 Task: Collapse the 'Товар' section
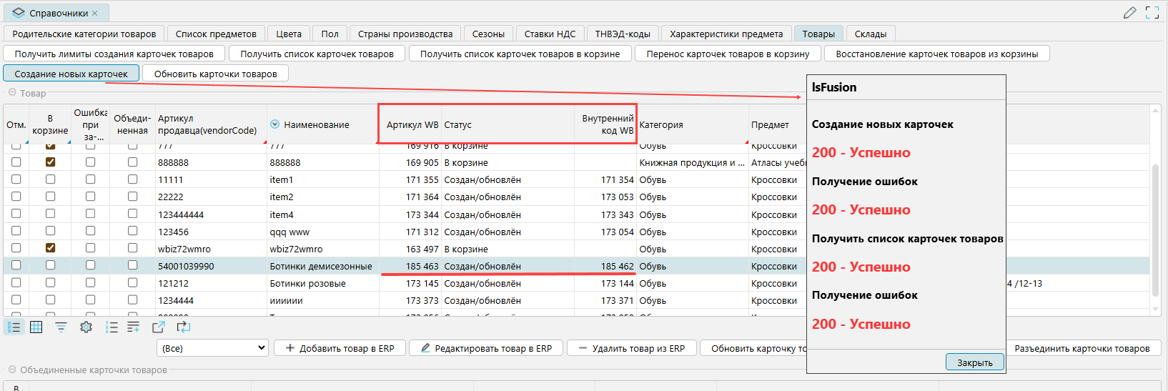pos(12,93)
